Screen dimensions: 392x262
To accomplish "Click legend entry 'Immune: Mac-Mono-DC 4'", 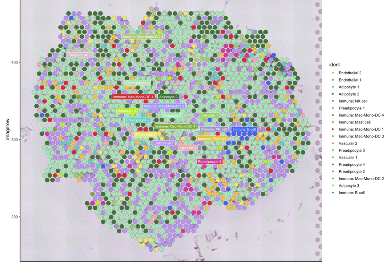I will (361, 115).
